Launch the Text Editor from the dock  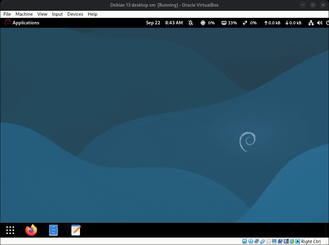pyautogui.click(x=76, y=230)
